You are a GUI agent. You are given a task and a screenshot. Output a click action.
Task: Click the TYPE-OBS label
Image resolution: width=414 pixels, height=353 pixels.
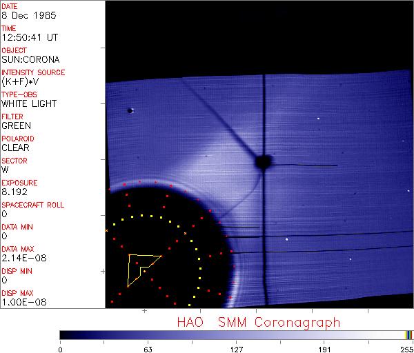pyautogui.click(x=19, y=94)
